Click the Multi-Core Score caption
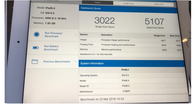196x104 pixels. coord(155,28)
